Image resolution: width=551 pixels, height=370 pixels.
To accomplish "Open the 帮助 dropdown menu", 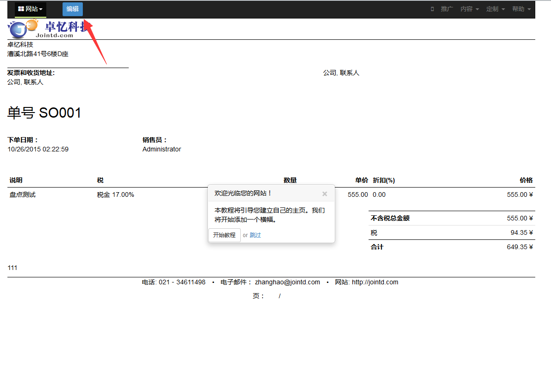I will coord(521,9).
